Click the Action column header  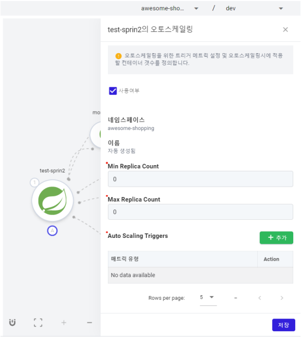point(272,259)
